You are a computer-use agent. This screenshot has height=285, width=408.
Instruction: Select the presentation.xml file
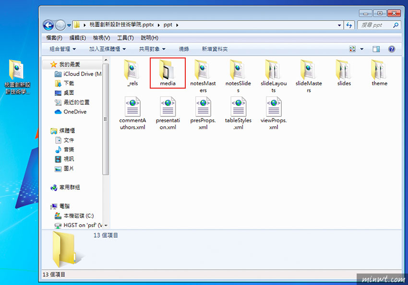tap(168, 113)
